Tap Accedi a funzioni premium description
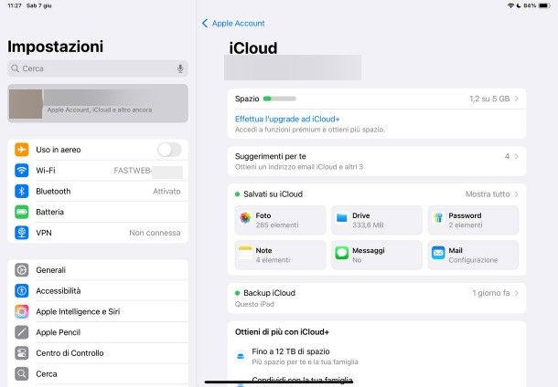Viewport: 558px width, 387px height. click(309, 130)
